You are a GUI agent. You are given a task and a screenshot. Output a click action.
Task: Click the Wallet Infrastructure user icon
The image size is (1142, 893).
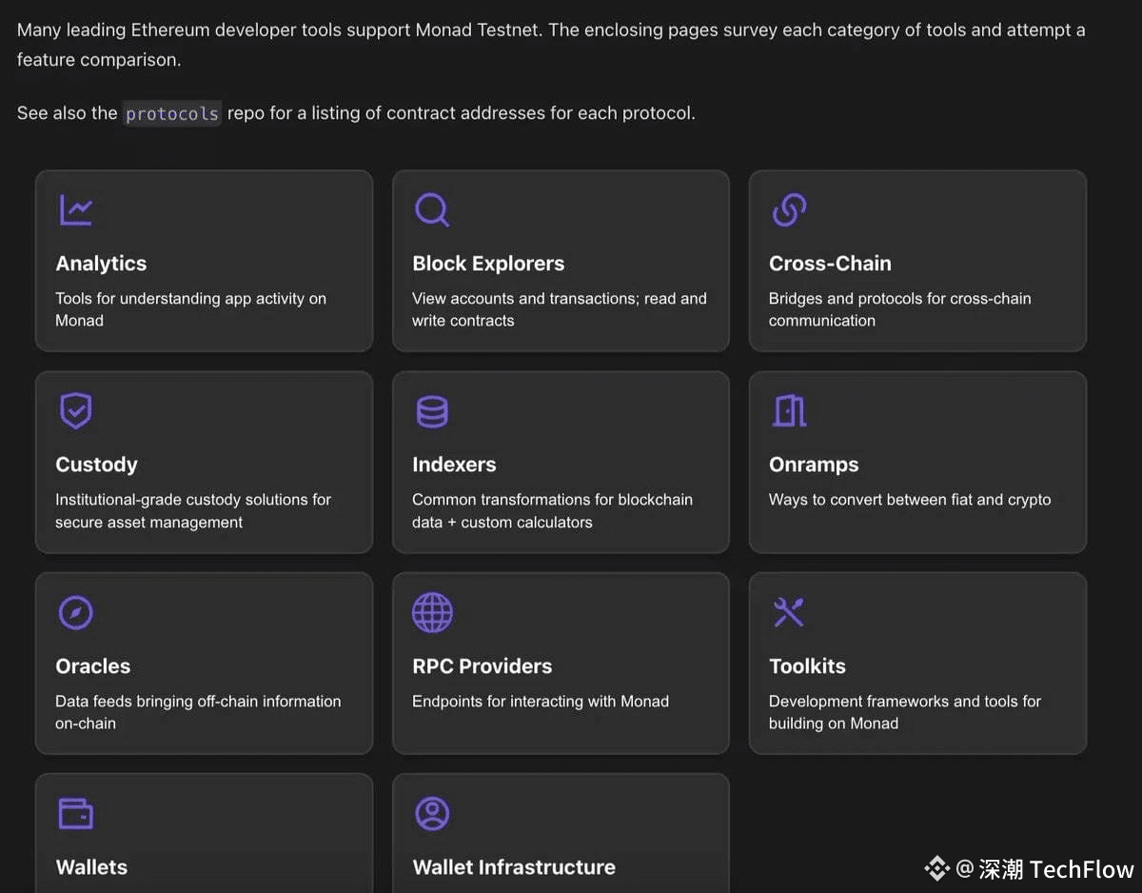[432, 814]
